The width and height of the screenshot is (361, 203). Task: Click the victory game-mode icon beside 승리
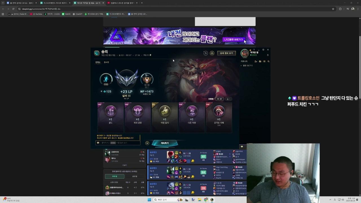tap(97, 53)
